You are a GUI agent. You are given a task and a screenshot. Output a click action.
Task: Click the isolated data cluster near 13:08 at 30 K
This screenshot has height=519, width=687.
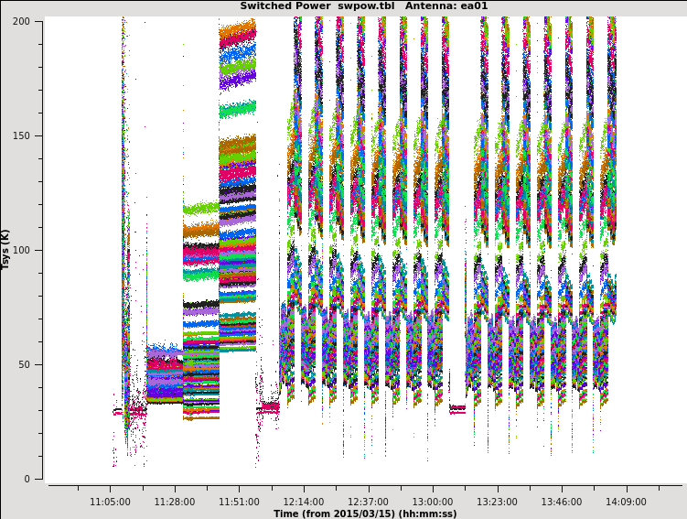(x=456, y=408)
